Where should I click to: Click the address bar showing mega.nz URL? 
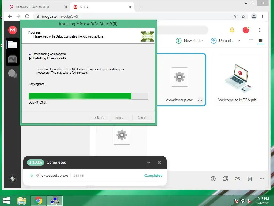(133, 16)
